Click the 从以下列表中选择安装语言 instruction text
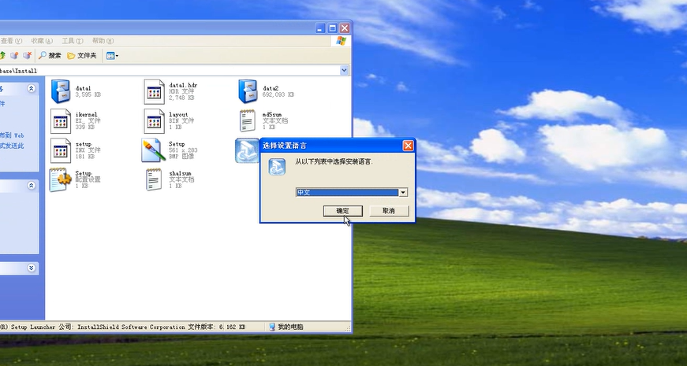 click(x=334, y=161)
